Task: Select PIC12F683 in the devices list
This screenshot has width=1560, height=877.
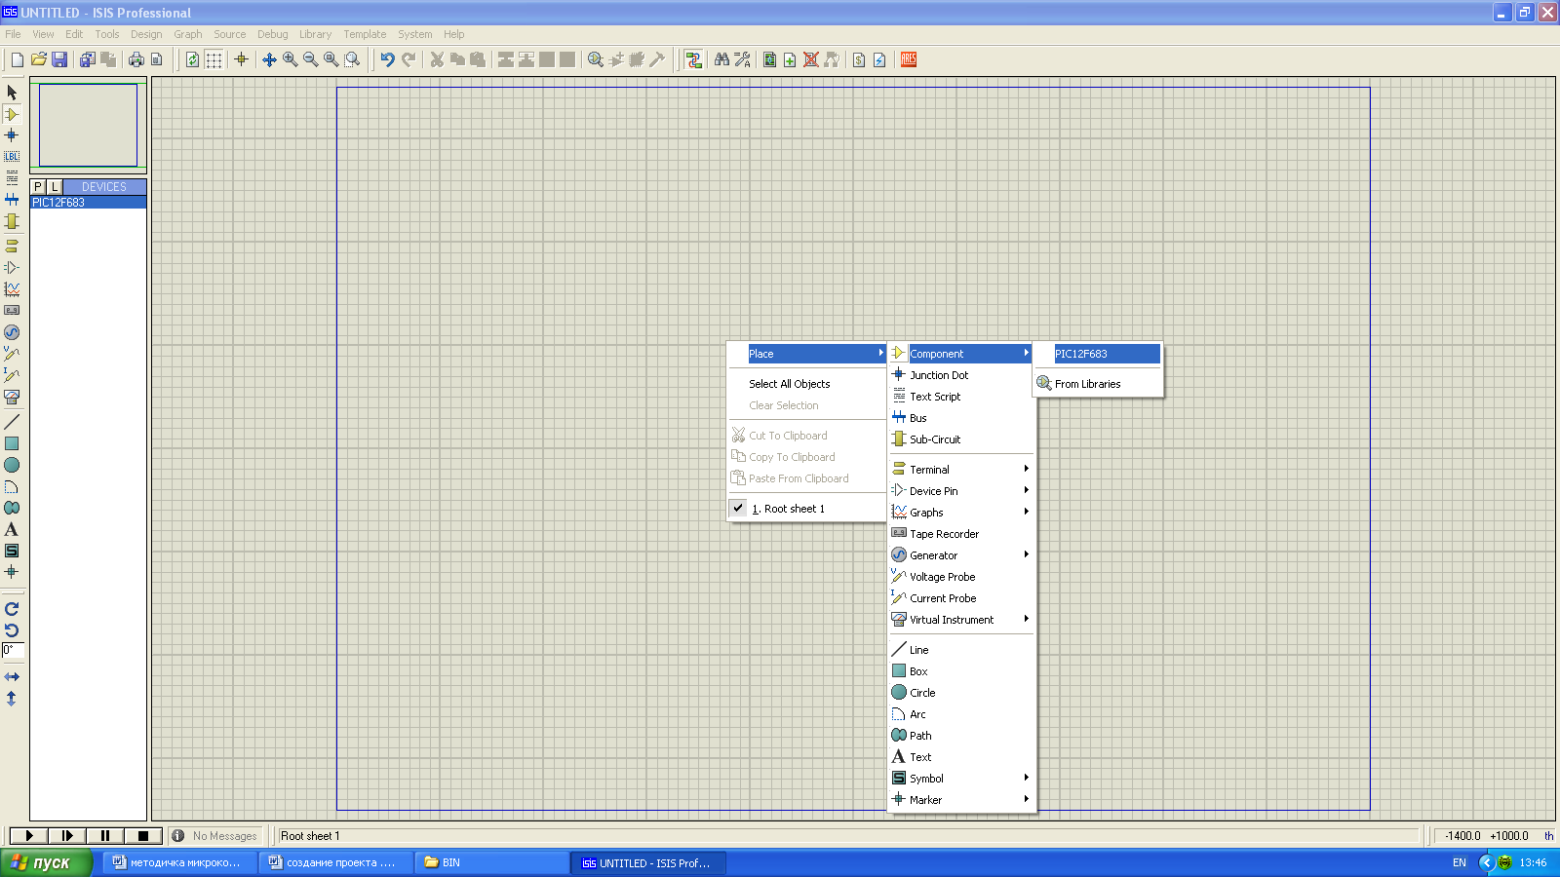Action: click(x=88, y=203)
